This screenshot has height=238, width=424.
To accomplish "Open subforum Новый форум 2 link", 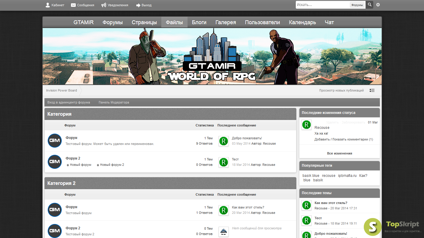I will point(112,165).
